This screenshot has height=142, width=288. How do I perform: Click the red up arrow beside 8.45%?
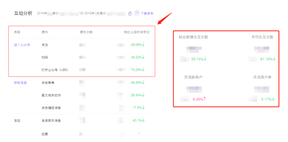coord(205,99)
